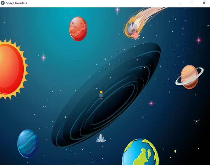Minimize the Space Invaders window
Image resolution: width=210 pixels, height=165 pixels.
pyautogui.click(x=180, y=3)
